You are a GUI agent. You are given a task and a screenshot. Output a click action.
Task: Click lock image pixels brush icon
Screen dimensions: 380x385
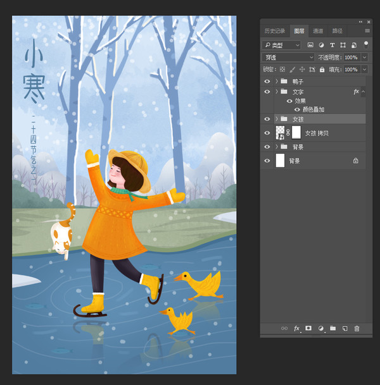(292, 70)
